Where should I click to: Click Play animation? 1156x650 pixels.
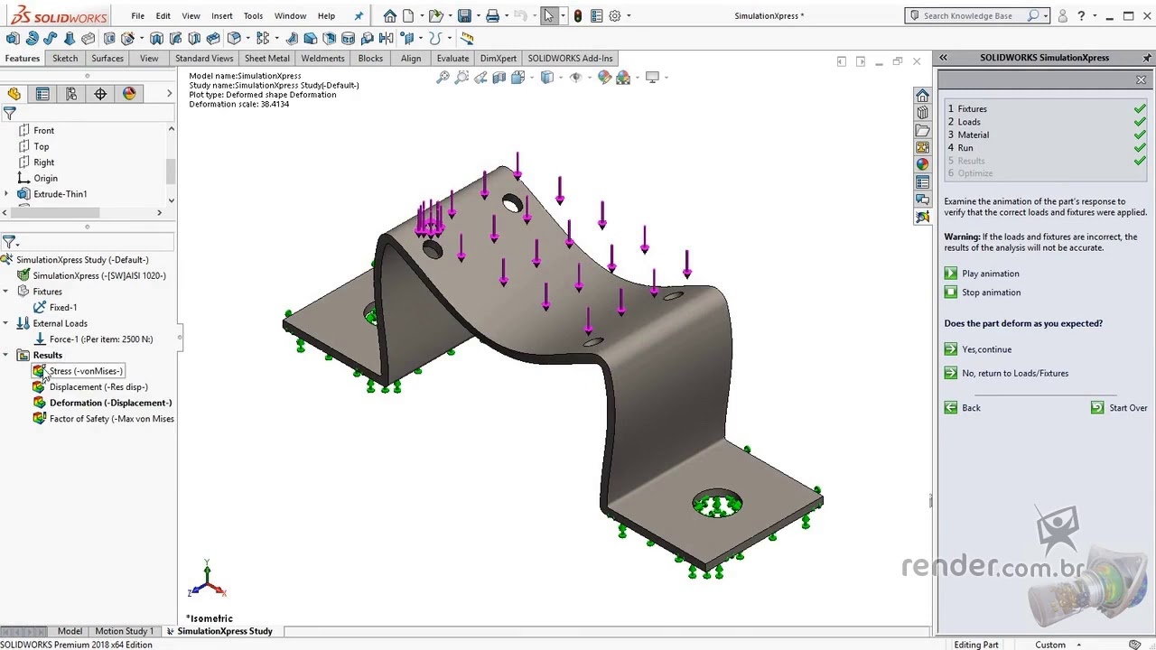(990, 274)
